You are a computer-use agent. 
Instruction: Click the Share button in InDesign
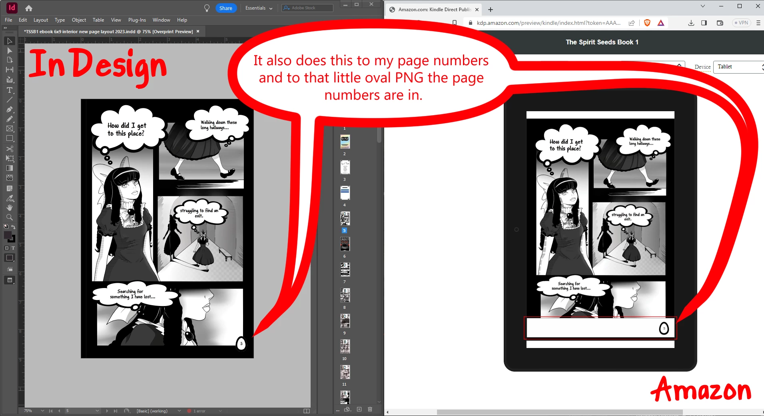coord(226,8)
